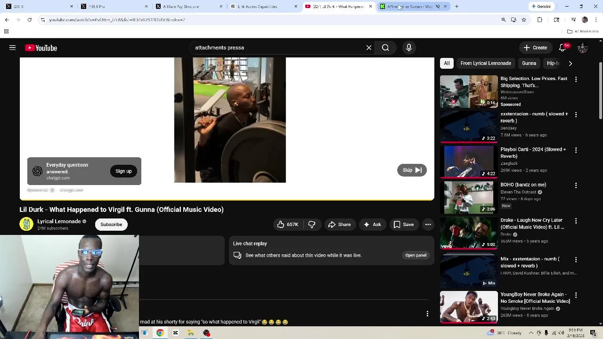Open Chrome extensions puzzle icon
Image resolution: width=603 pixels, height=339 pixels.
coord(539,20)
